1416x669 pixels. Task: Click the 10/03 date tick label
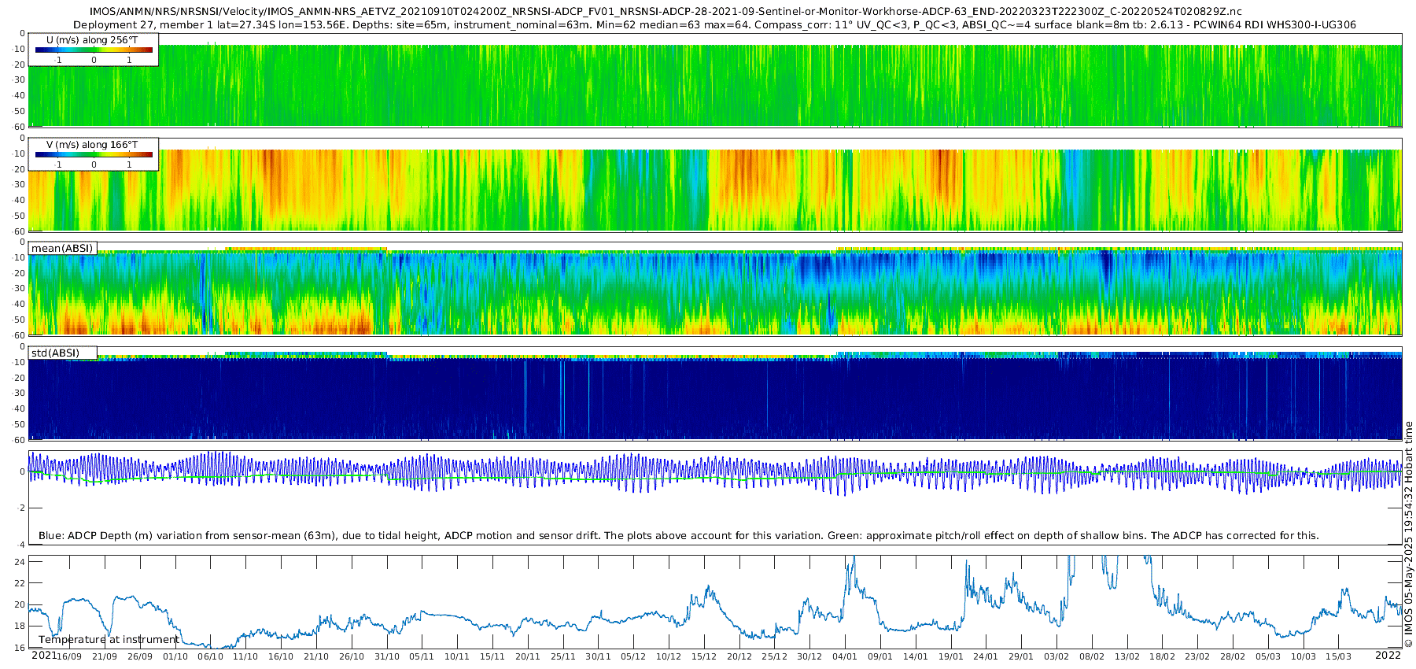tap(1304, 656)
